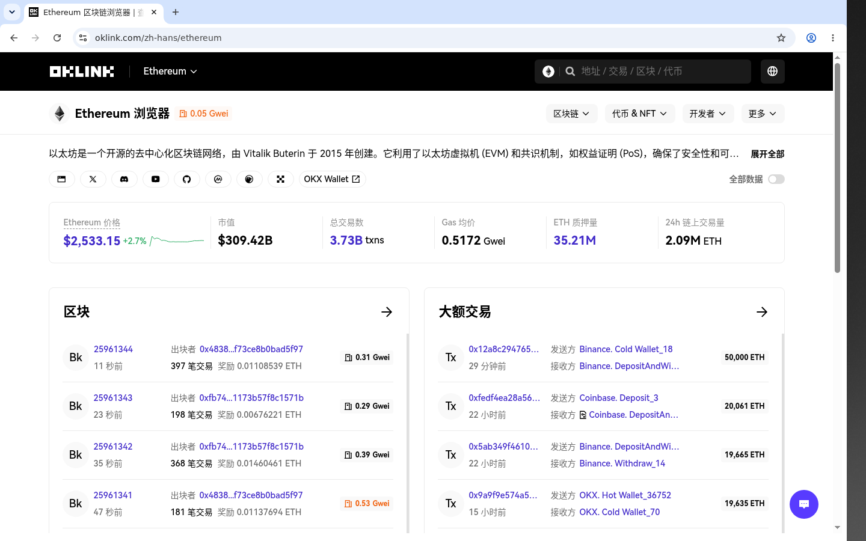Expand the full description with 展开全部
Screen dimensions: 866x541
pyautogui.click(x=767, y=154)
